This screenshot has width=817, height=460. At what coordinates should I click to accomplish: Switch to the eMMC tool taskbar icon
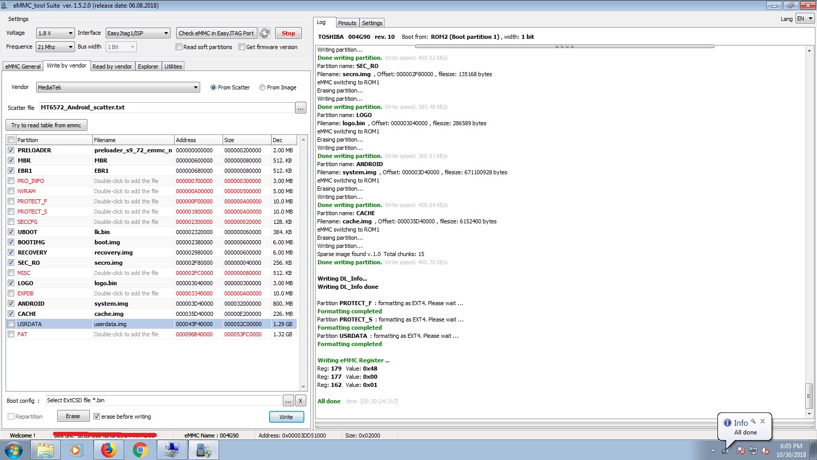click(x=204, y=450)
